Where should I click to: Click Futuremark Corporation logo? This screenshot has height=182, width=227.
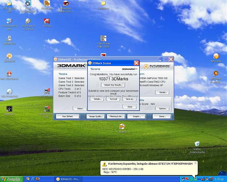coord(157,67)
